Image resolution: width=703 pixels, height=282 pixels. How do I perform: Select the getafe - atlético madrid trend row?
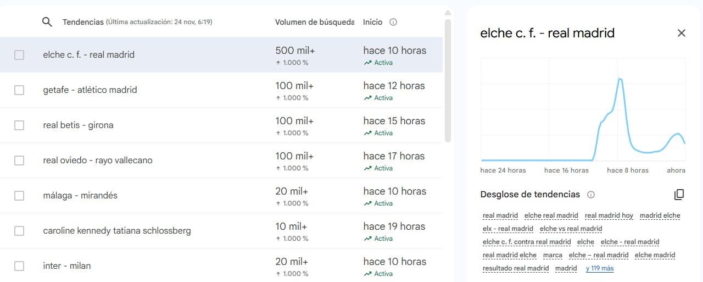(x=221, y=90)
